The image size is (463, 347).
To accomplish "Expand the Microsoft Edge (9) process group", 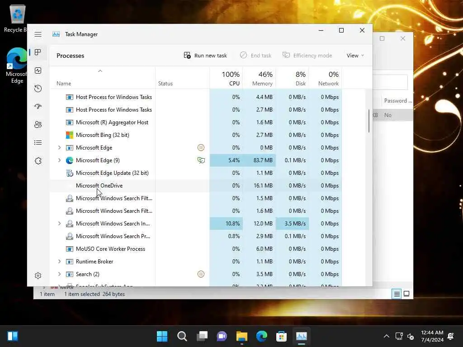I will 59,160.
